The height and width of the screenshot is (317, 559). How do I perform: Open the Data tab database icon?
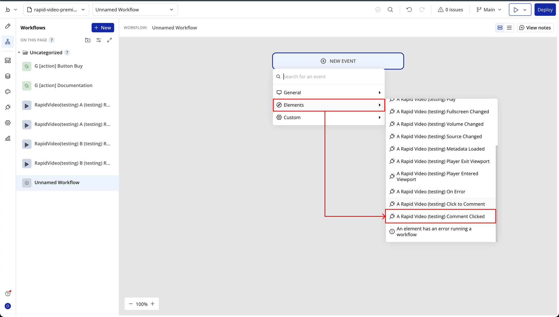pos(8,76)
